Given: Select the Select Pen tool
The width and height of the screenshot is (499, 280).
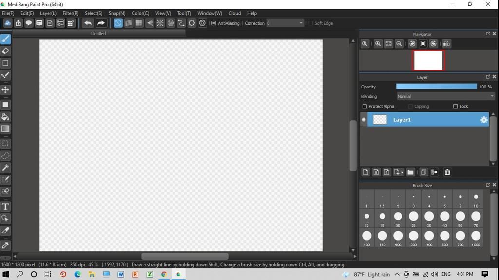Looking at the screenshot, I should point(5,180).
